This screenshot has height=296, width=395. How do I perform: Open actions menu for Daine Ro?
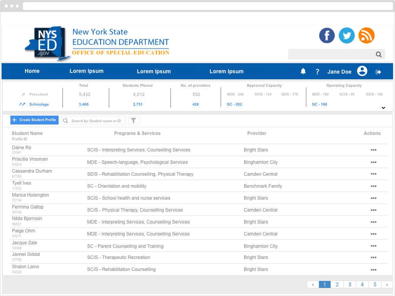coord(373,150)
